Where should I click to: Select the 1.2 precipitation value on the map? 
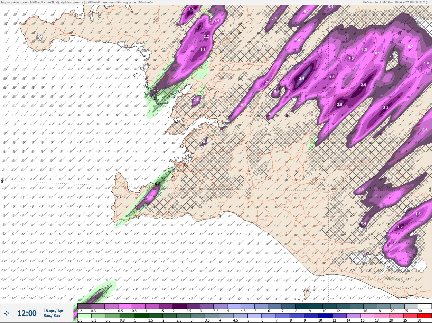coord(388,246)
